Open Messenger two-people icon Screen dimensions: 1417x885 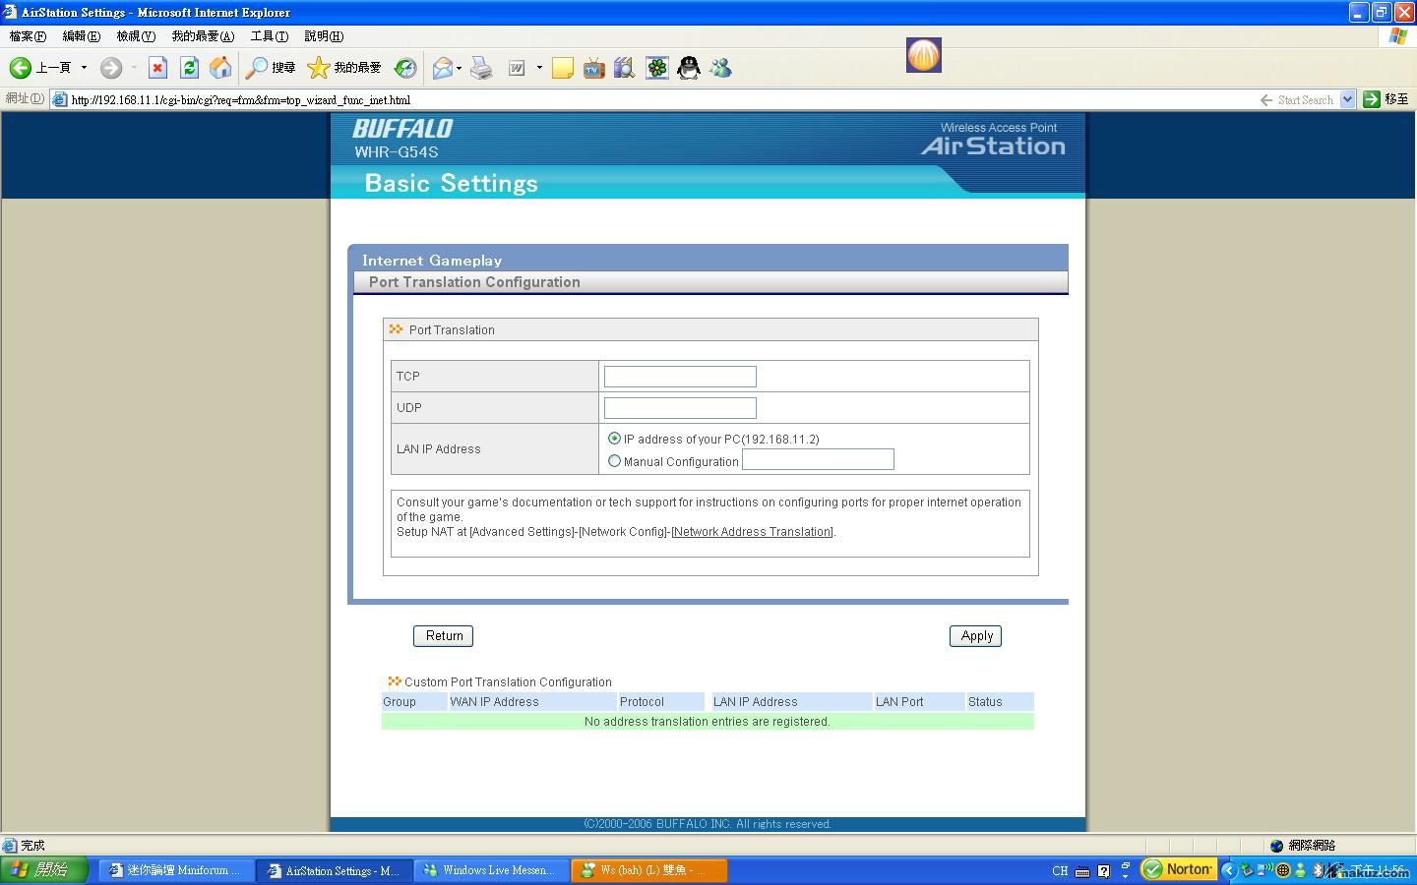pos(720,67)
